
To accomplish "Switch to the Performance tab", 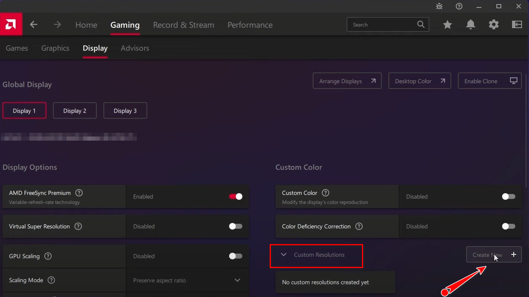I will click(x=250, y=25).
